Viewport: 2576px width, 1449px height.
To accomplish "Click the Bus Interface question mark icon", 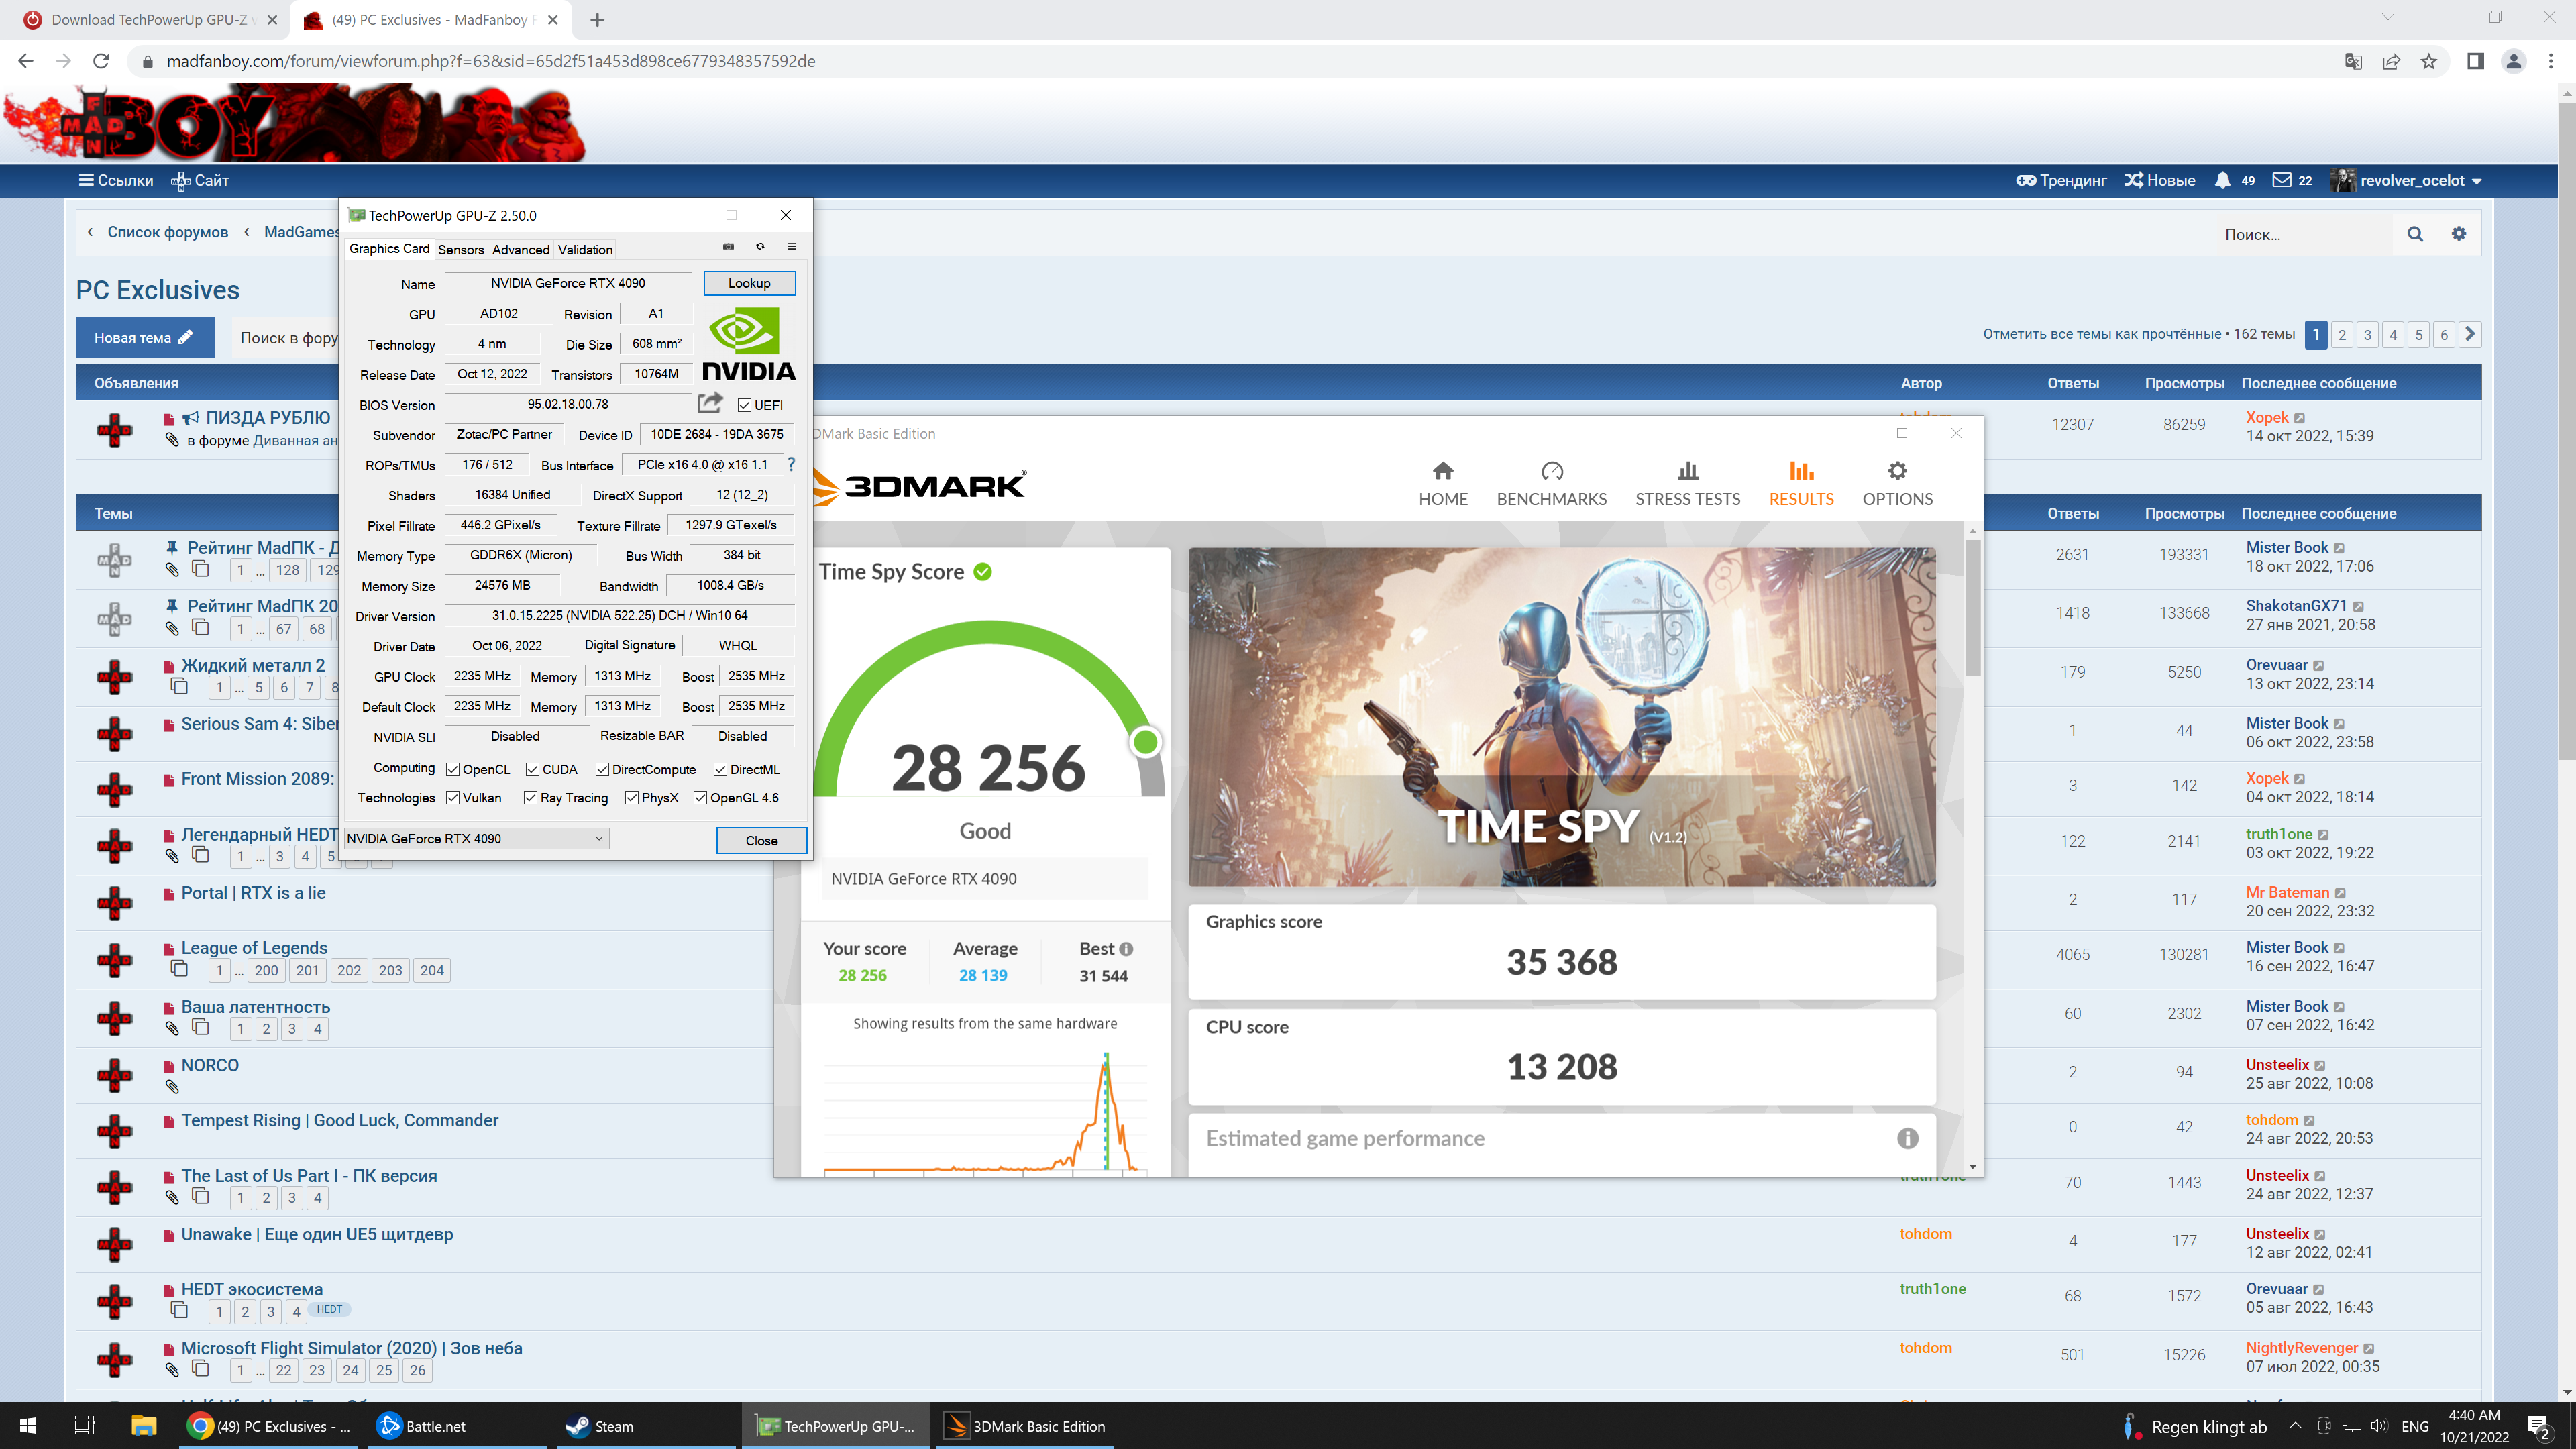I will pos(791,464).
